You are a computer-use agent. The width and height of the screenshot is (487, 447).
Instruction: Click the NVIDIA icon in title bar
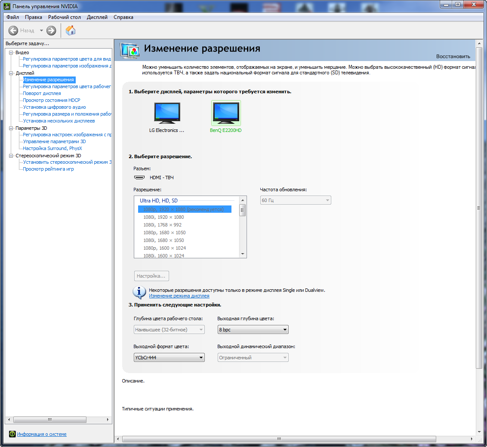[6, 6]
